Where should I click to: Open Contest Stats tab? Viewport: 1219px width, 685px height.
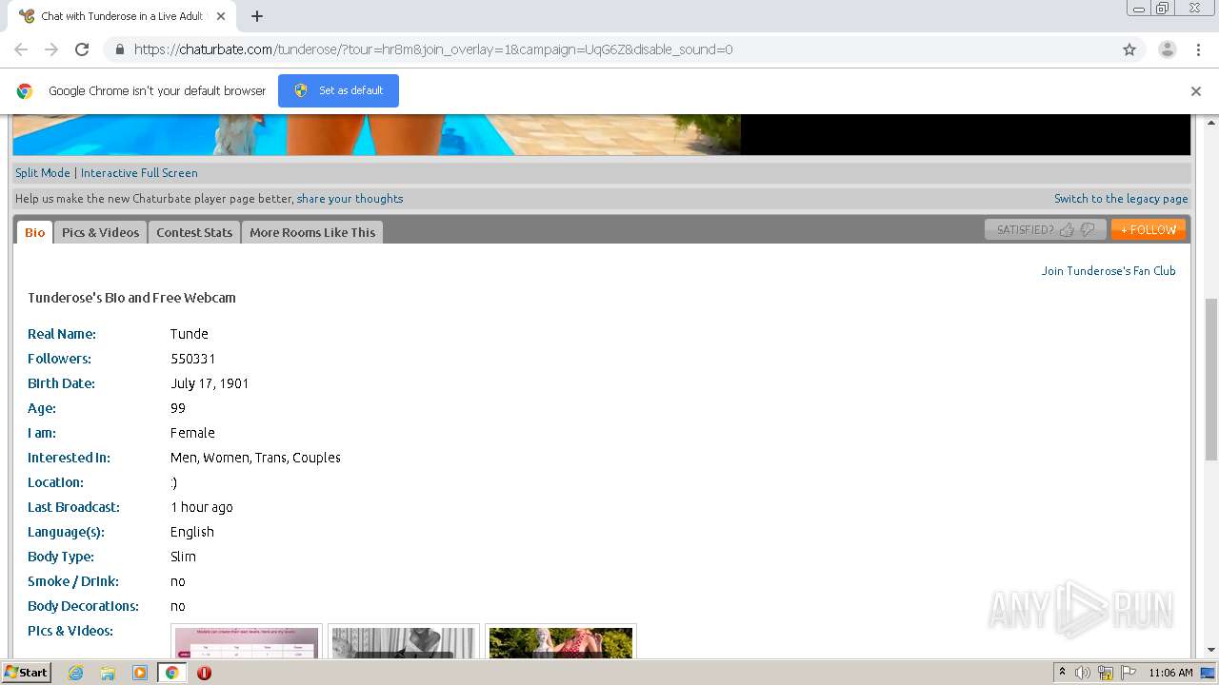(194, 232)
